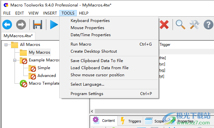Open the INSERT menu
The height and width of the screenshot is (128, 214).
pos(50,13)
